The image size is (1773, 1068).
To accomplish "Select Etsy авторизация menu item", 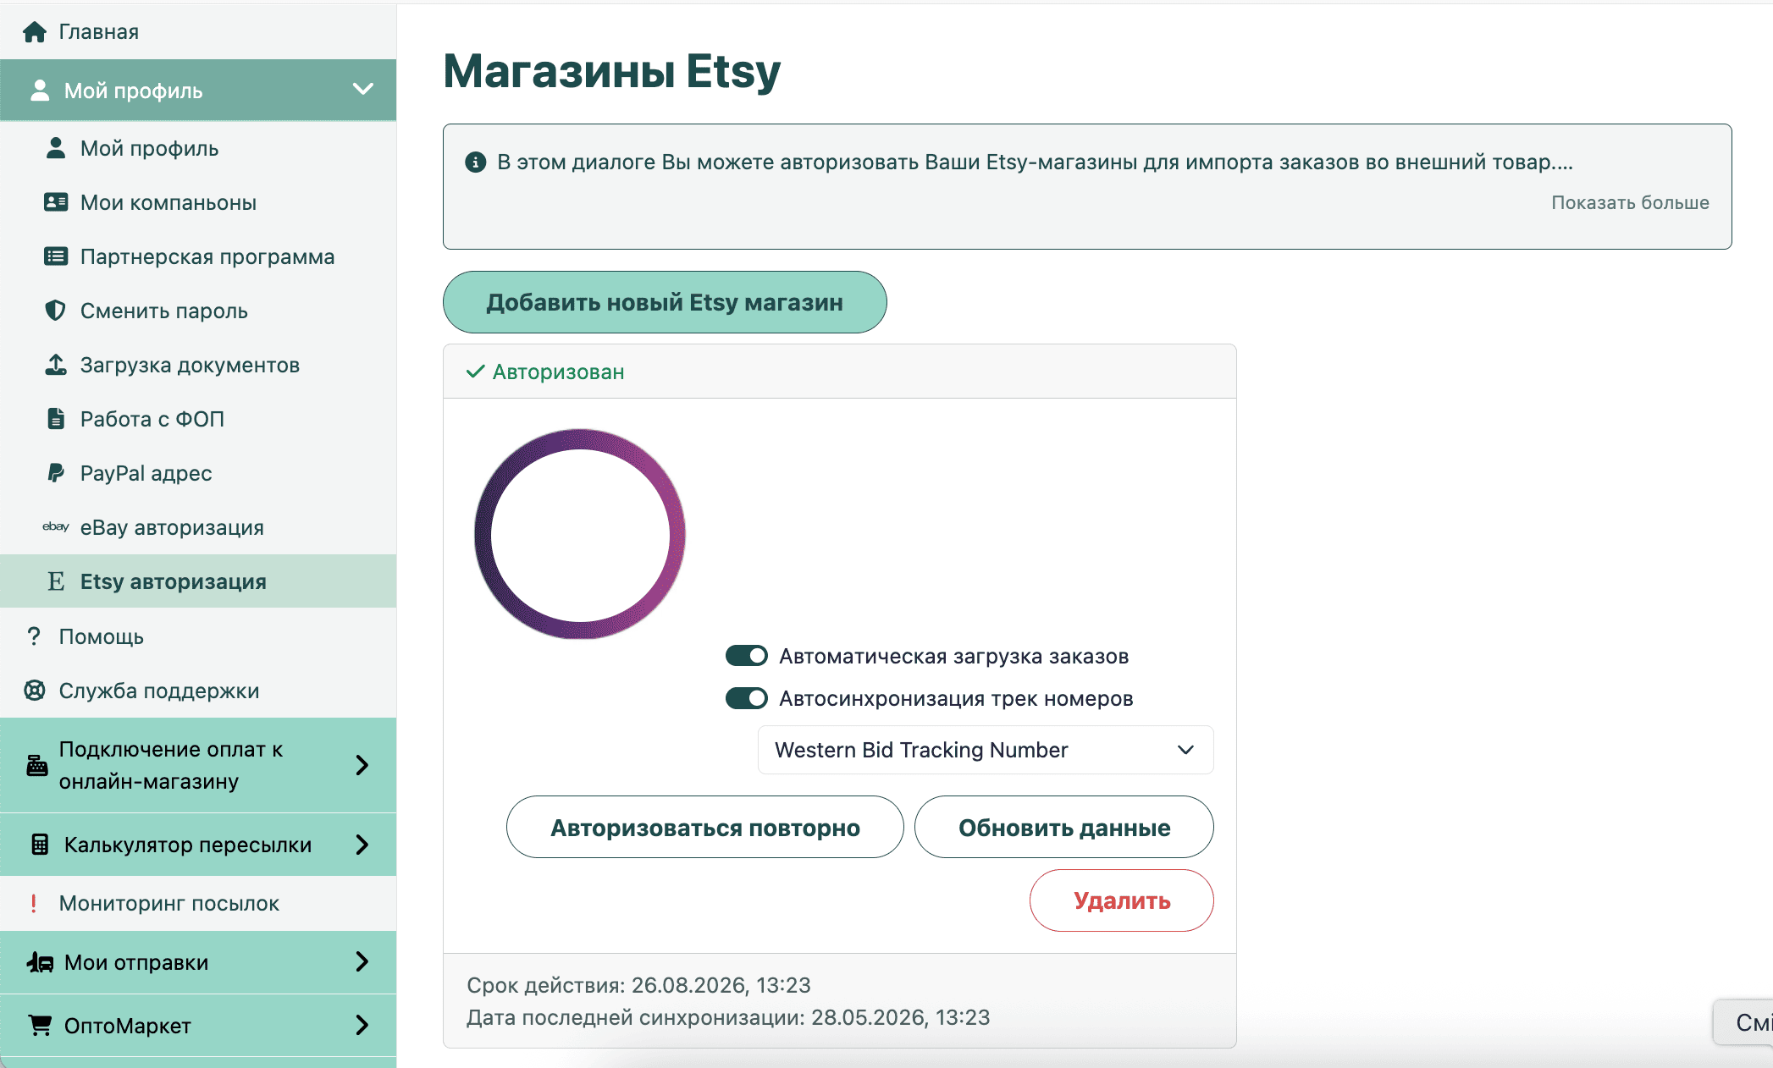I will point(198,581).
